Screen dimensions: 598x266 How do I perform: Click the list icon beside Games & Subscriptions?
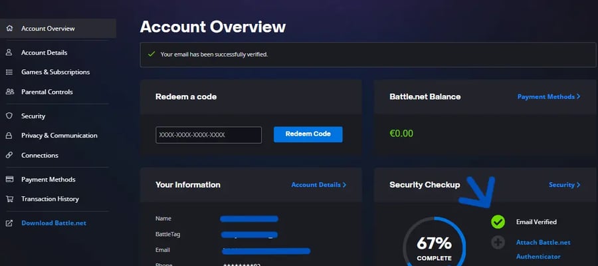(x=9, y=72)
